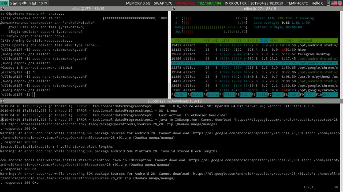Select telegram-desktop process row 29668
Viewport: 343px width, 192px height.
(x=255, y=54)
